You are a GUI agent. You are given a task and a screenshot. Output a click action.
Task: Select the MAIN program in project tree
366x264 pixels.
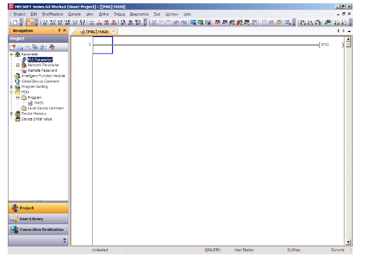[x=39, y=103]
